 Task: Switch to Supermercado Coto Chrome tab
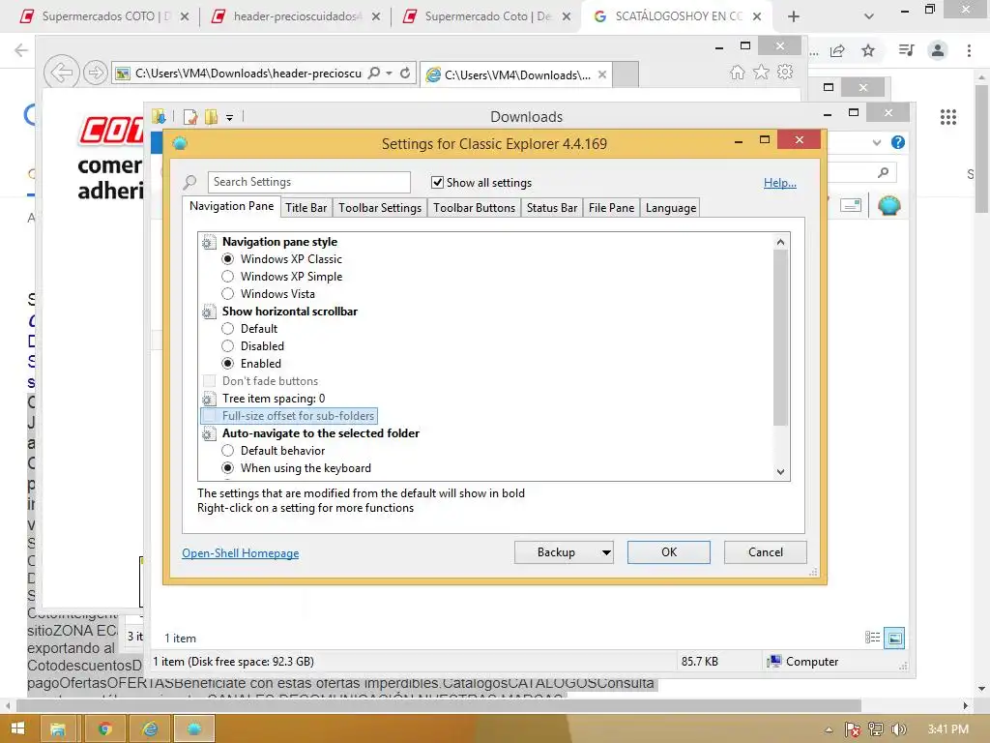pos(485,16)
